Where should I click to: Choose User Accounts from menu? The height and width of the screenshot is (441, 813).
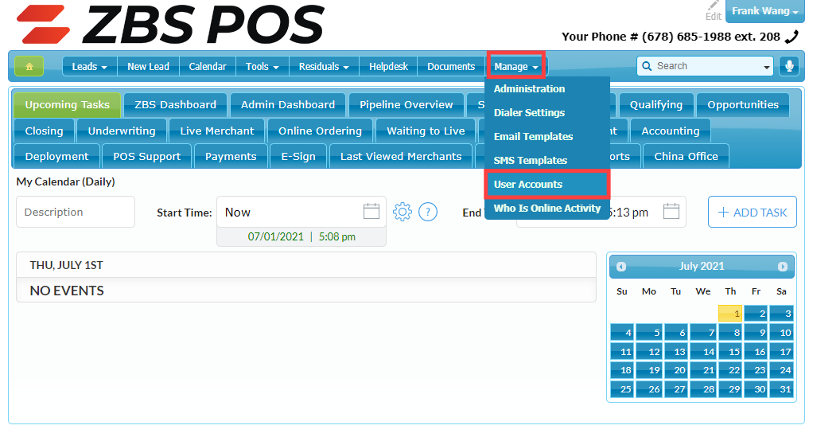click(x=547, y=184)
